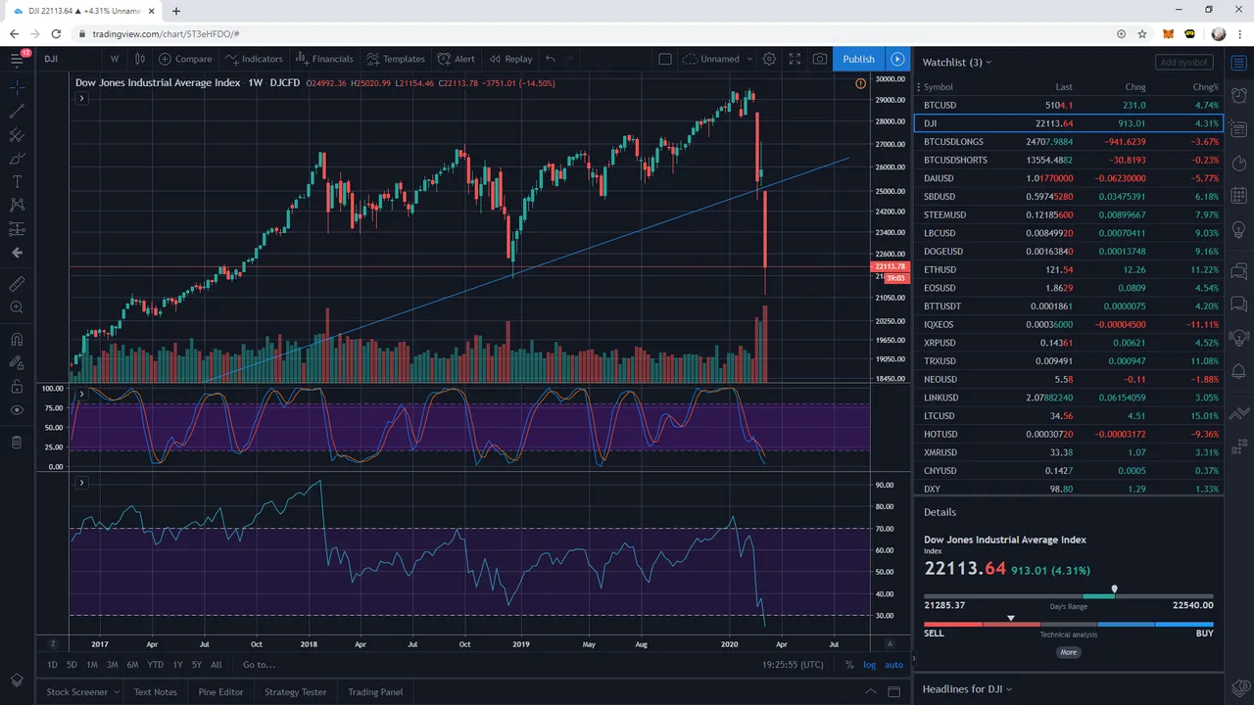This screenshot has width=1254, height=705.
Task: Open the Pine Editor tab
Action: click(x=220, y=692)
